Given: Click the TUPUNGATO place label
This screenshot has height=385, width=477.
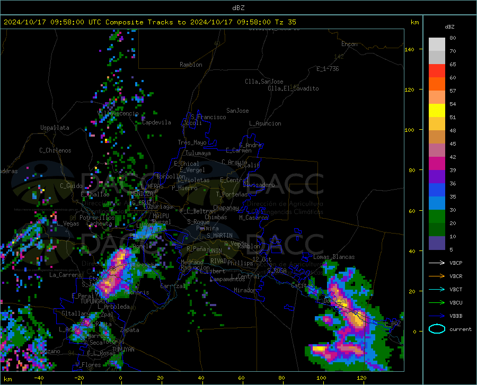Looking at the screenshot, I should point(94,301).
